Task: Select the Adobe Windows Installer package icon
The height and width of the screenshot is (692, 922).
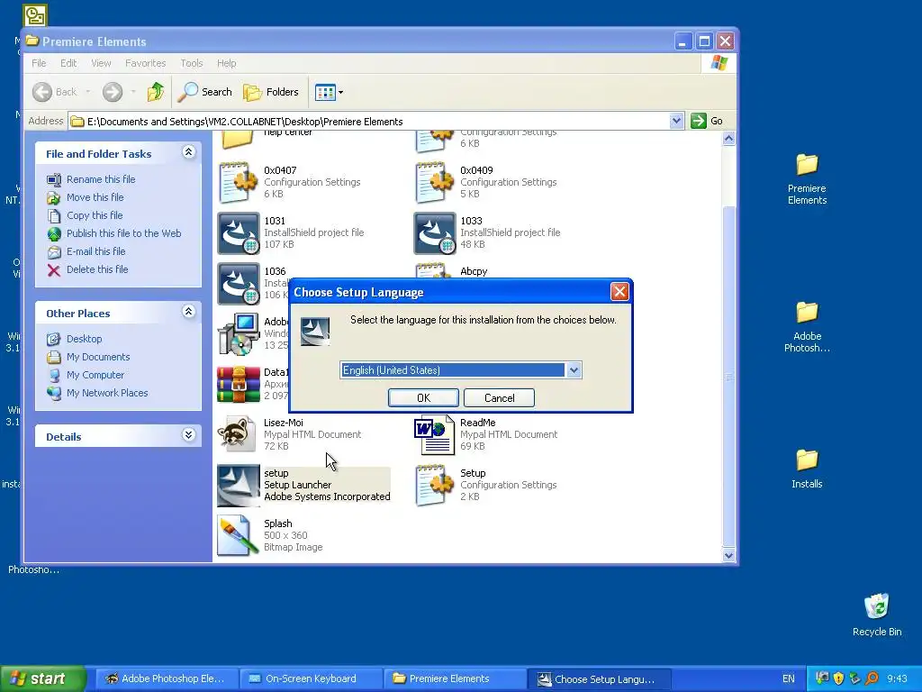Action: [x=238, y=333]
